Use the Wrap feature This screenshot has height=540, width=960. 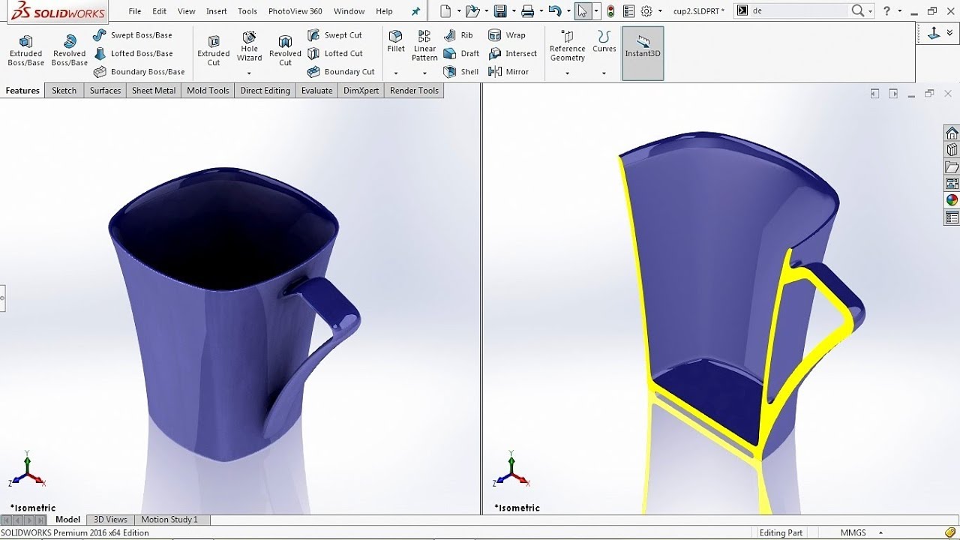(x=507, y=35)
